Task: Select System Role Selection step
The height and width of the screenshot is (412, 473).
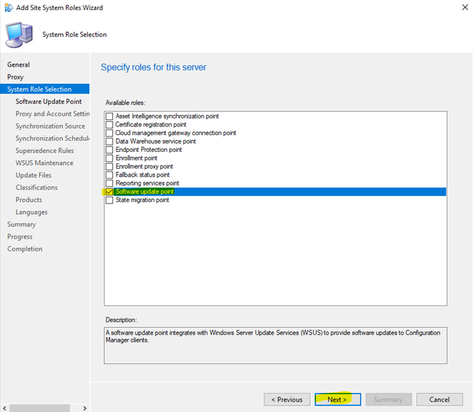Action: [44, 89]
